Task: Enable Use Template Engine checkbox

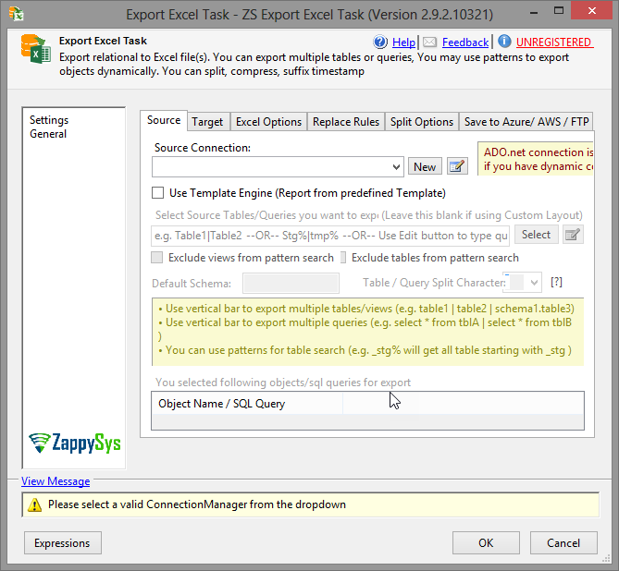Action: pos(157,193)
